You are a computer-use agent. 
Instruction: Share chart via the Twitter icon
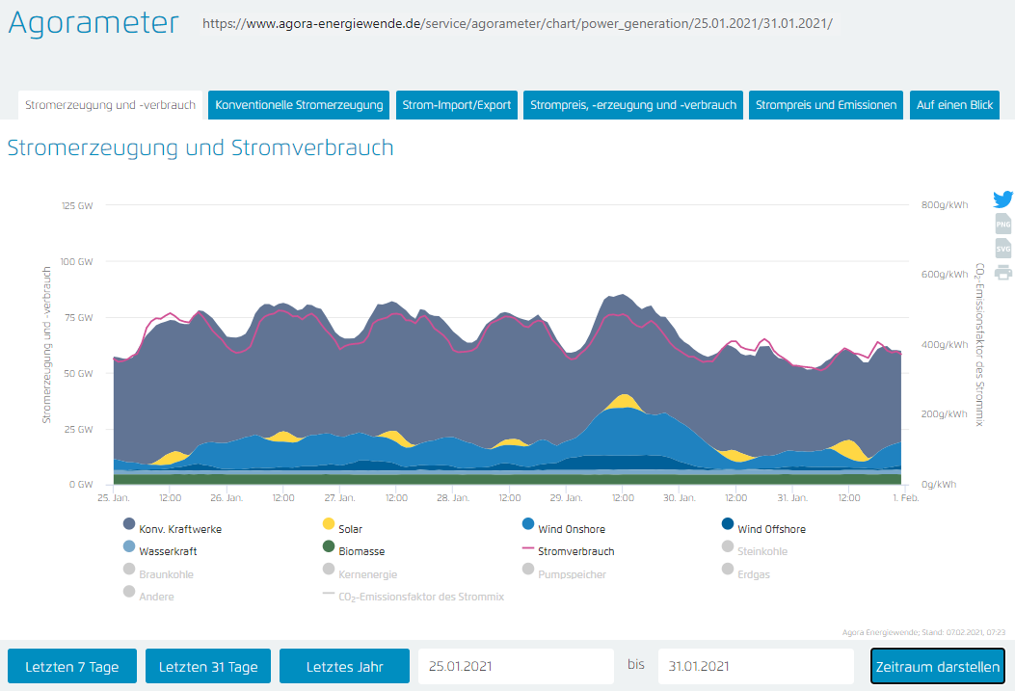[x=1003, y=199]
